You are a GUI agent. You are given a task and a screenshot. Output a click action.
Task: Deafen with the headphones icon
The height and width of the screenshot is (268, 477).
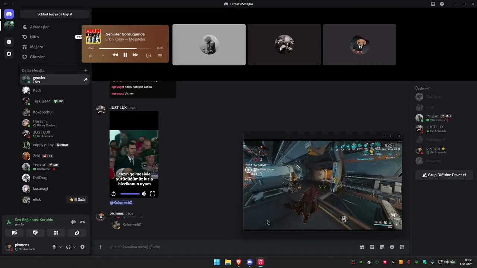point(68,247)
